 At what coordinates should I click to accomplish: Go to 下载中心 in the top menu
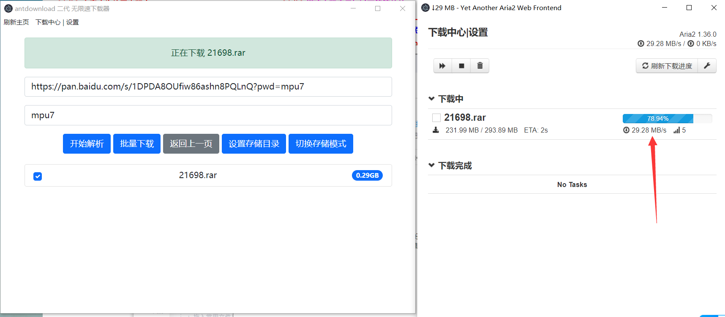coord(48,22)
